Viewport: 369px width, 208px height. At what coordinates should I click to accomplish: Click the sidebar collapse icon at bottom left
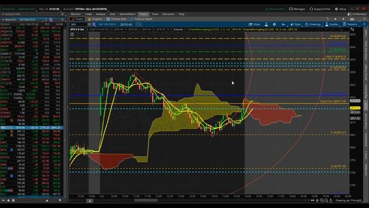point(3,200)
